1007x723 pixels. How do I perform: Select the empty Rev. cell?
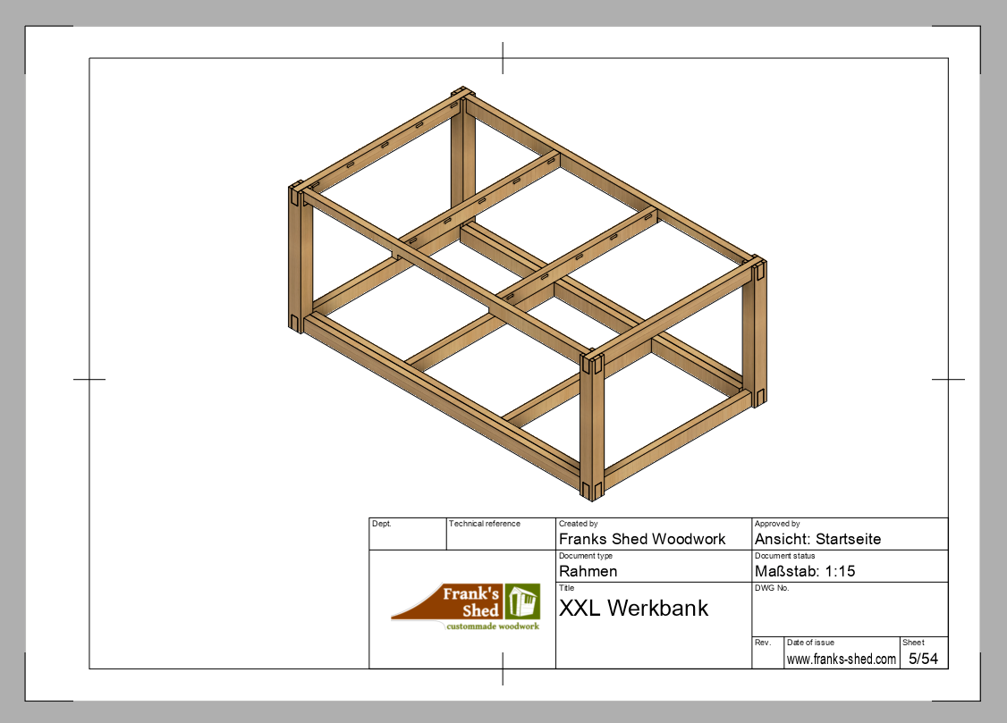click(x=767, y=658)
